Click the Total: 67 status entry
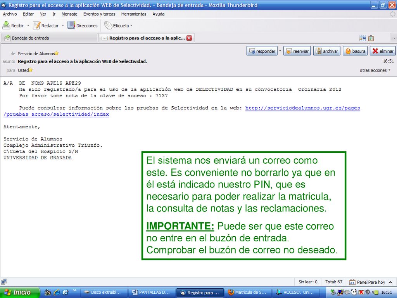Screen dimensions: 397x298 pyautogui.click(x=334, y=282)
